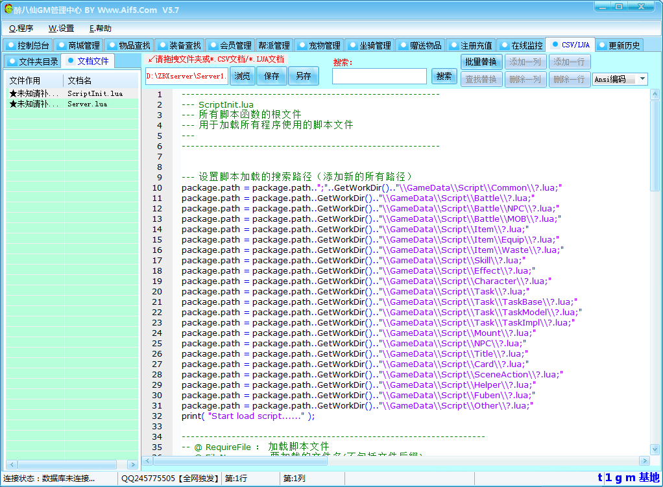This screenshot has height=487, width=663.
Task: Click the search text input field
Action: (380, 77)
